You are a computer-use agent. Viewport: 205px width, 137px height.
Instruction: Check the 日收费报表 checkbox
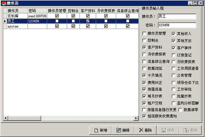pos(174,62)
